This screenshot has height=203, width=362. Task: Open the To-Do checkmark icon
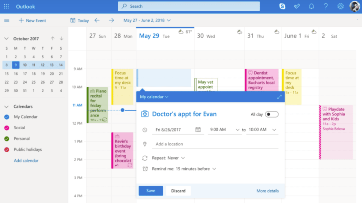pos(297,6)
